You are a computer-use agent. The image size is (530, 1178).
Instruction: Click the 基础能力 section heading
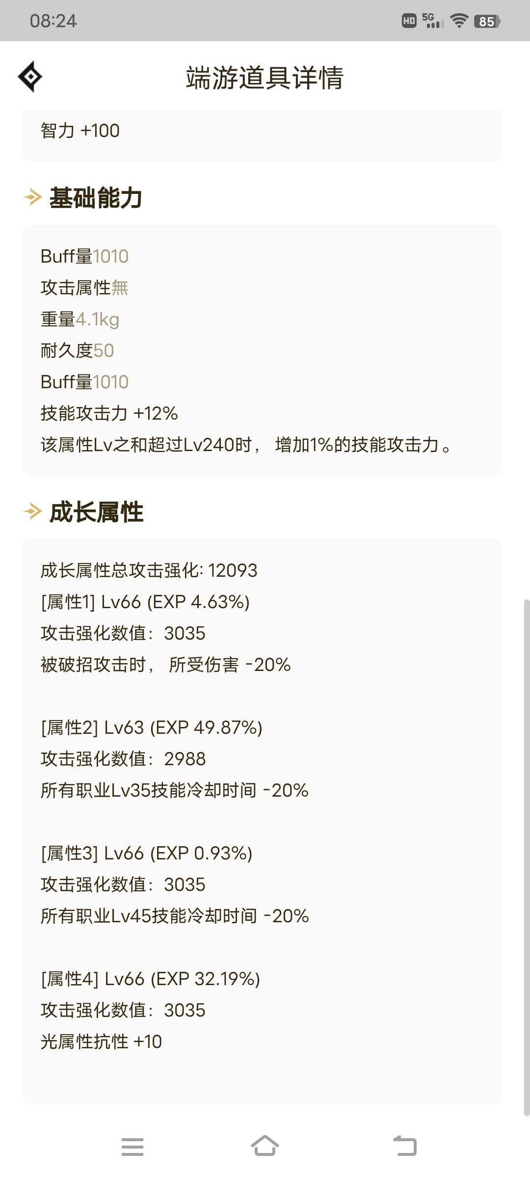click(96, 198)
